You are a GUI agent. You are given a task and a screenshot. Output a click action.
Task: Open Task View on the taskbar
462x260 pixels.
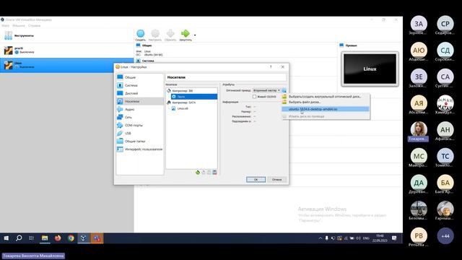pos(31,238)
